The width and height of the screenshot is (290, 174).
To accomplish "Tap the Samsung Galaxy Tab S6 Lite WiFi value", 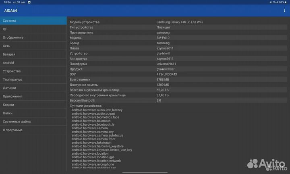I will [x=180, y=22].
